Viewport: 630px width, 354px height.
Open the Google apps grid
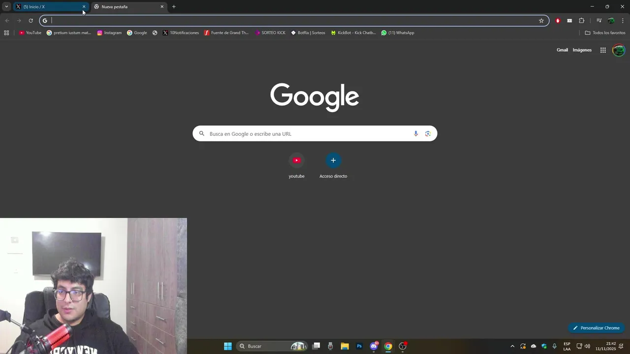click(603, 50)
